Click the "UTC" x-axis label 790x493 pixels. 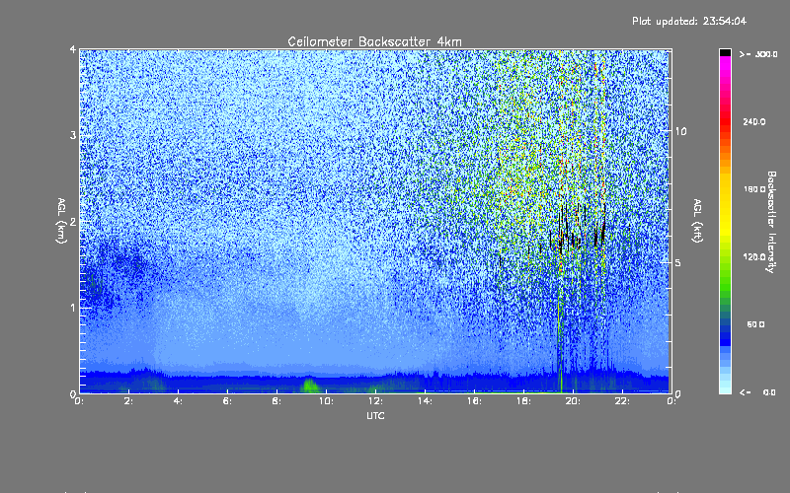(375, 415)
